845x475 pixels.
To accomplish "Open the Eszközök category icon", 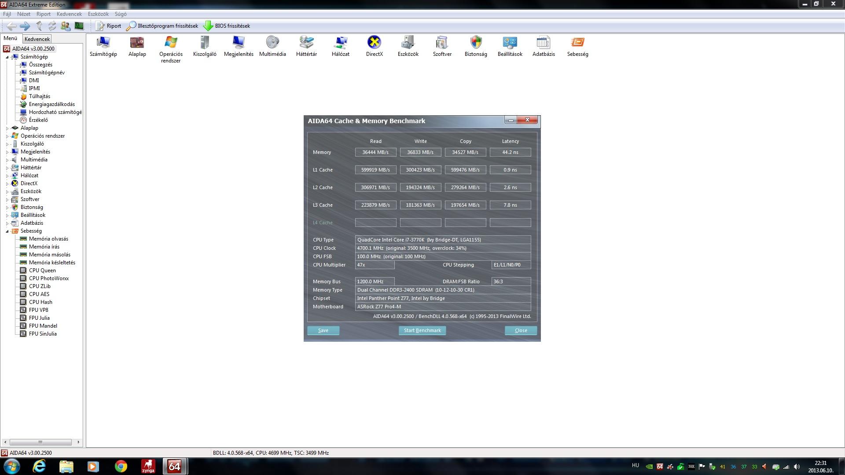I will click(x=408, y=46).
